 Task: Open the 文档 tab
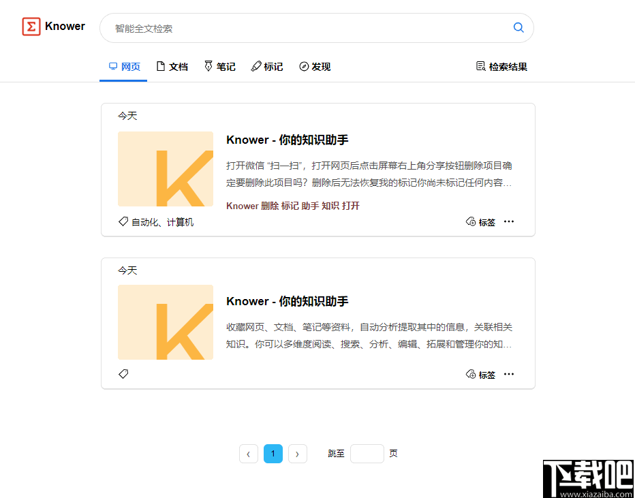(x=172, y=66)
